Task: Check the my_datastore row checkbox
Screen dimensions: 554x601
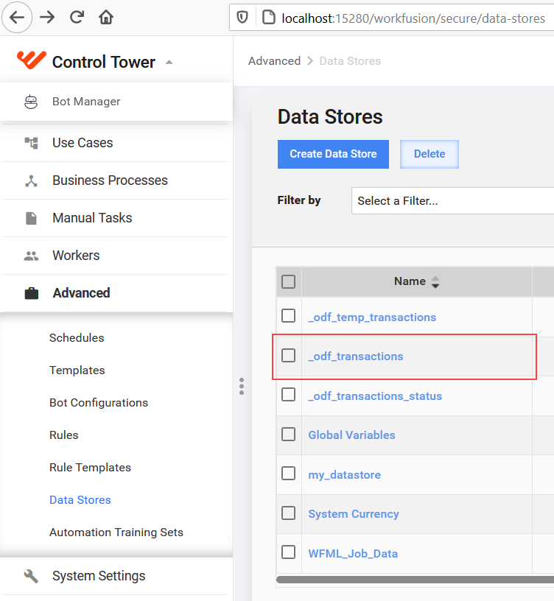Action: tap(288, 474)
